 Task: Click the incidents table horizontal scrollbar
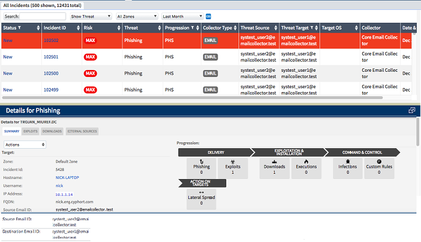point(192,97)
